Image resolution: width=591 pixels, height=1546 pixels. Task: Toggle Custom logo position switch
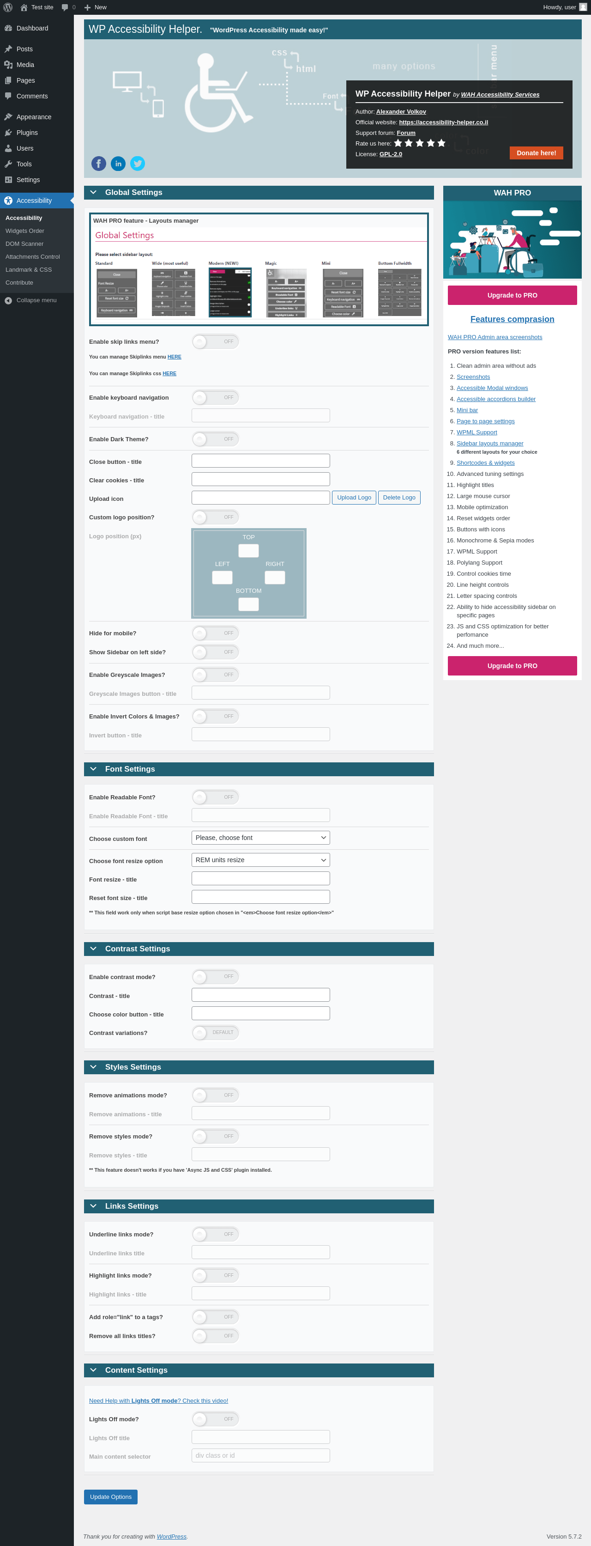(x=216, y=517)
